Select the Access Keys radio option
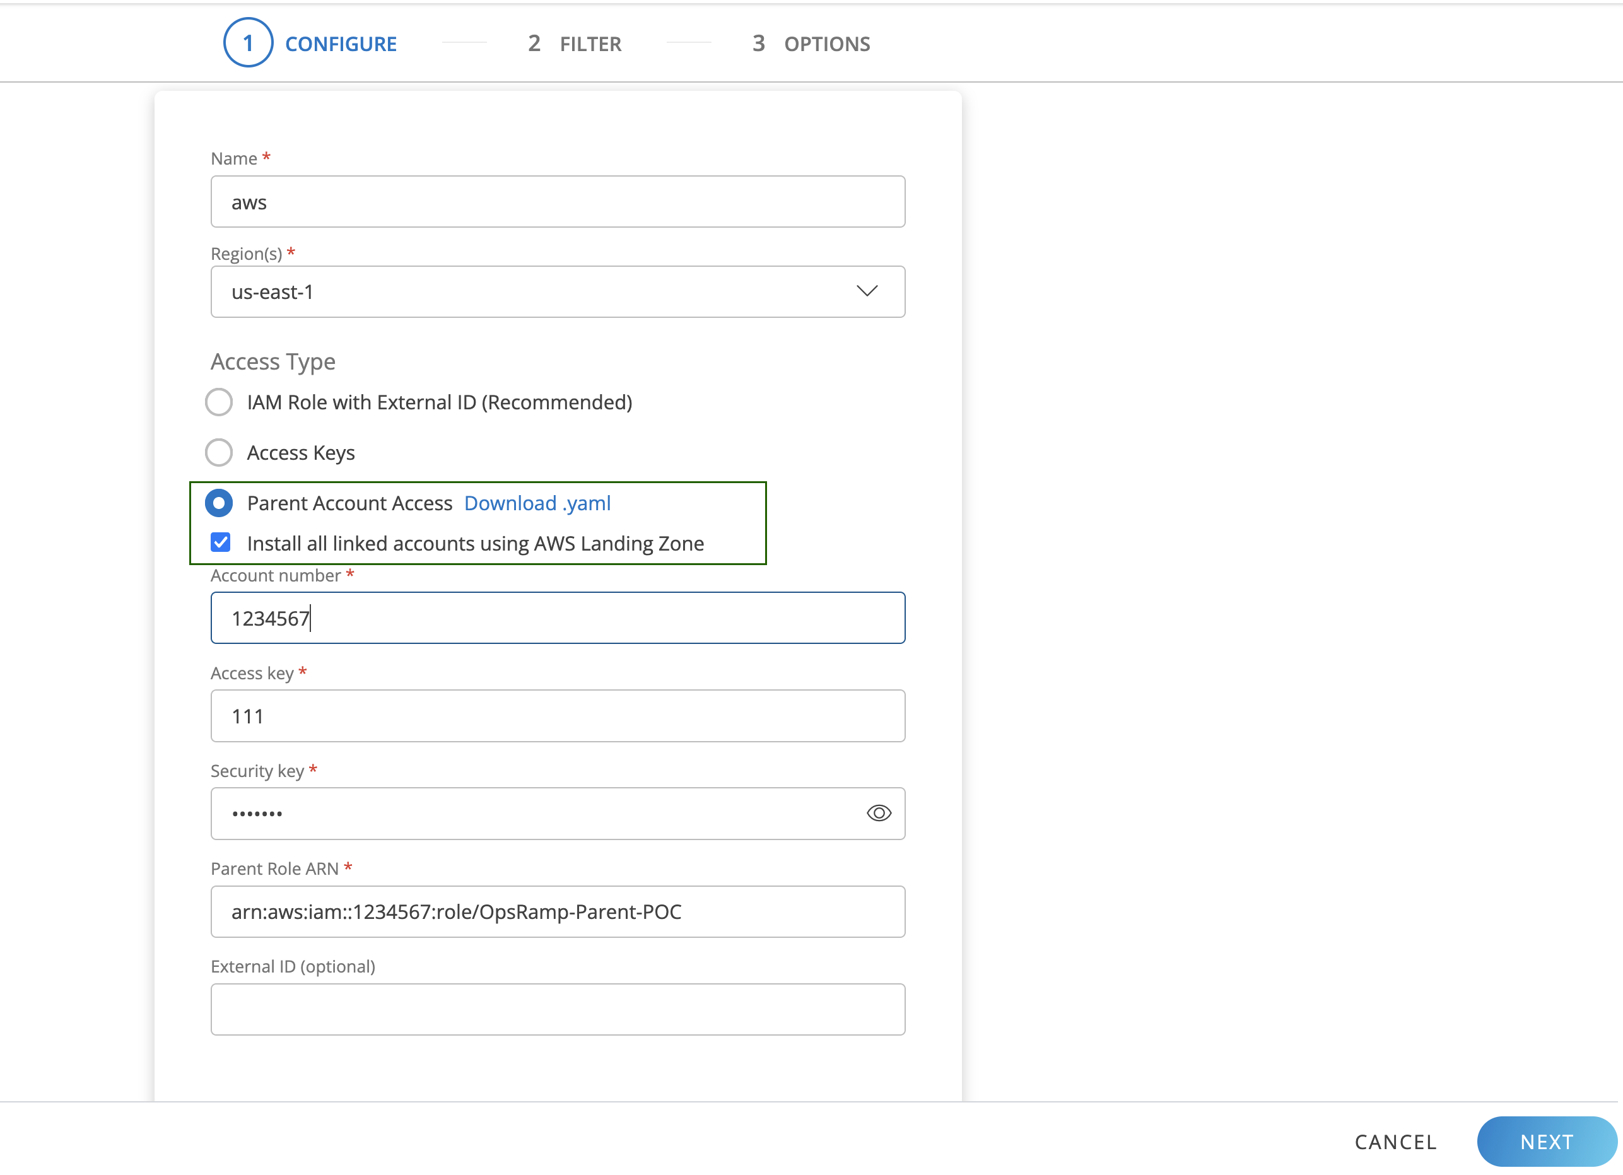The width and height of the screenshot is (1623, 1175). 219,453
